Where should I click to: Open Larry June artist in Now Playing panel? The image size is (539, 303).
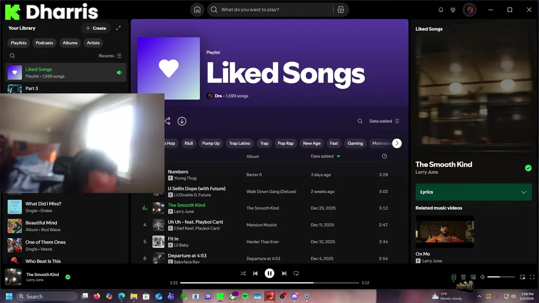click(427, 172)
